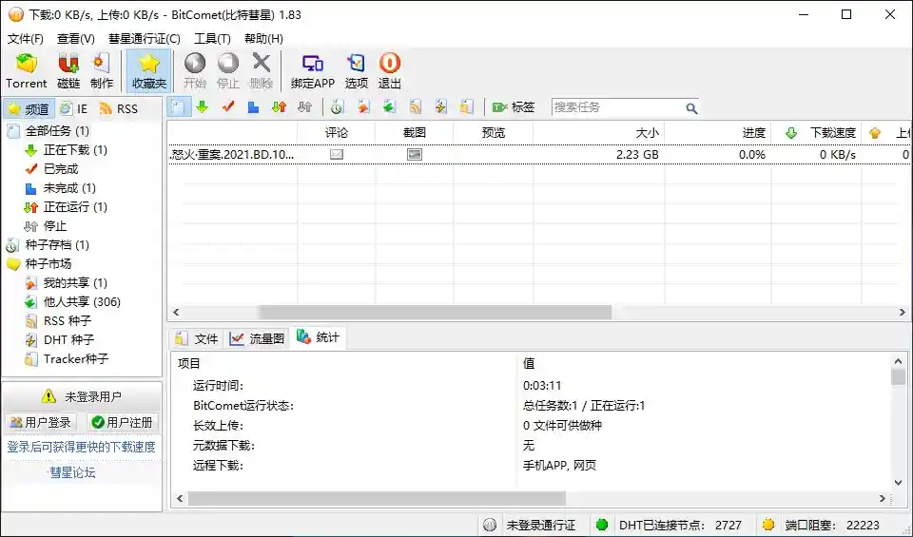Click the 开始 start button in main toolbar

[194, 71]
